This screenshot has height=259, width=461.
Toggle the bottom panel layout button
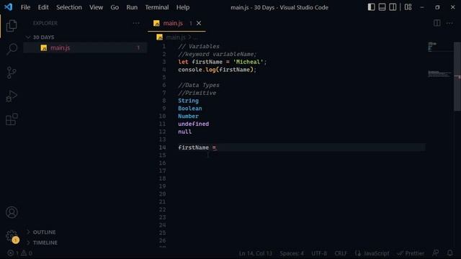click(x=382, y=7)
